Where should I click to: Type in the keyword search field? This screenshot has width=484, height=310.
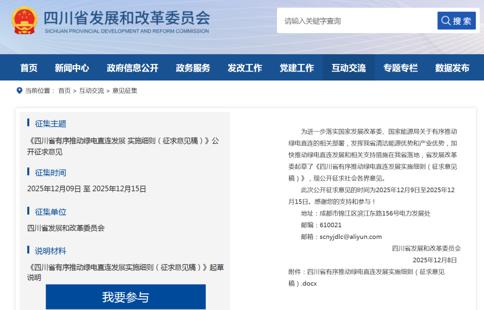tap(356, 21)
